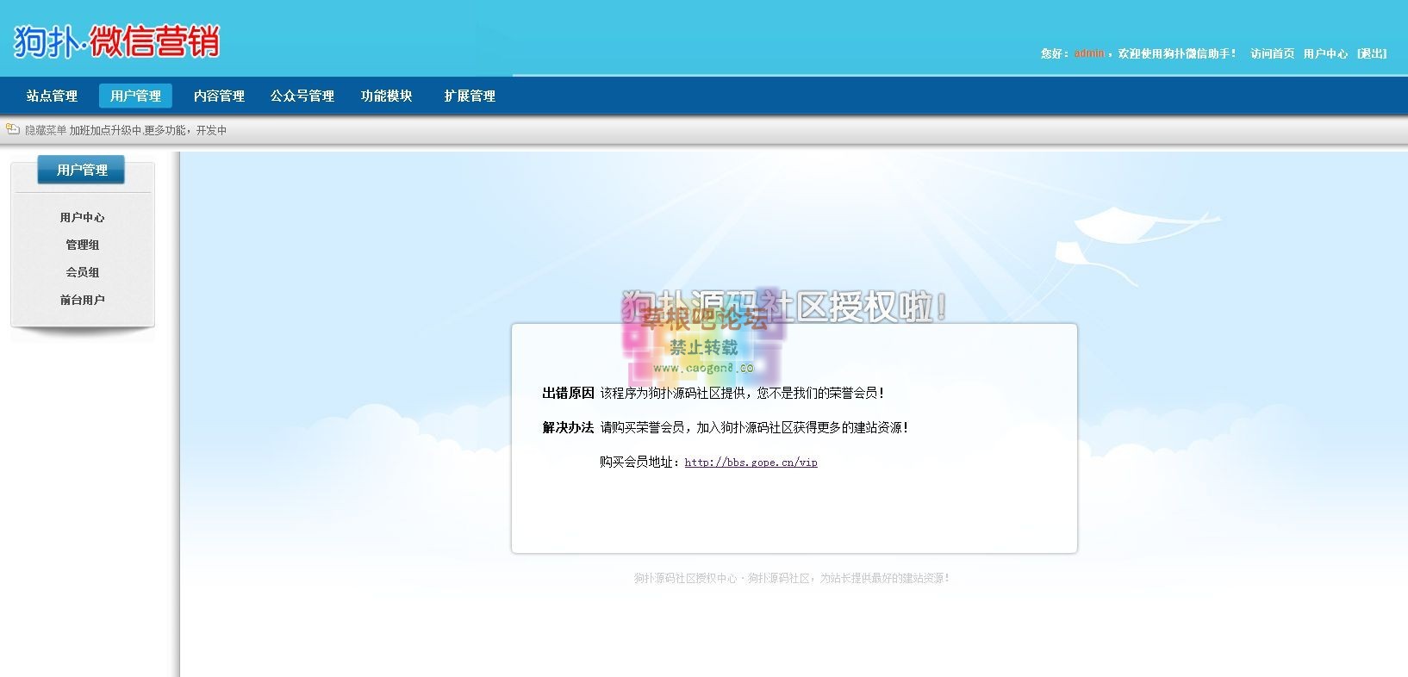Open the 站点管理 menu
Viewport: 1408px width, 677px height.
pyautogui.click(x=52, y=96)
